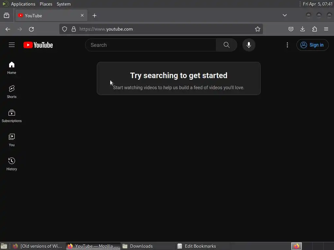Open the Firefox downloads panel

pyautogui.click(x=302, y=29)
